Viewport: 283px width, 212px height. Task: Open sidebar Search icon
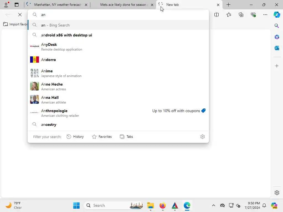(277, 26)
